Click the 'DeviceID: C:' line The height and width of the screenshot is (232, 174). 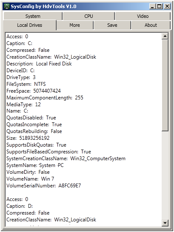pyautogui.click(x=20, y=71)
